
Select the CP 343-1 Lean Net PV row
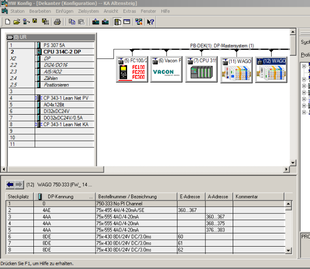[x=65, y=98]
